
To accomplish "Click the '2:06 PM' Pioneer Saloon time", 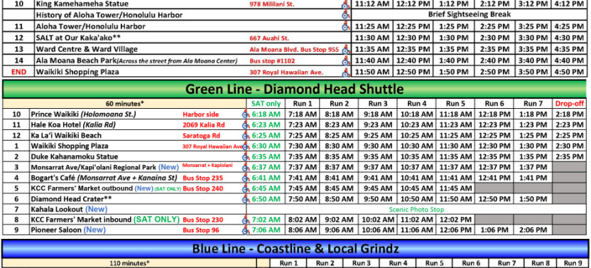I will (532, 230).
